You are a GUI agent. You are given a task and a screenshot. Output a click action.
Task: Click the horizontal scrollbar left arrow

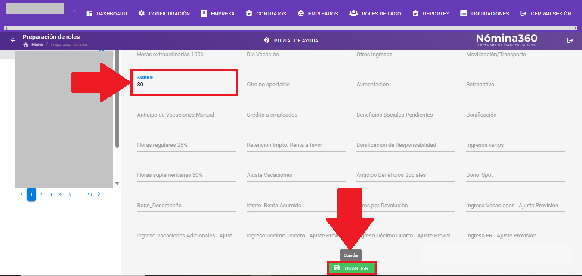6,28
